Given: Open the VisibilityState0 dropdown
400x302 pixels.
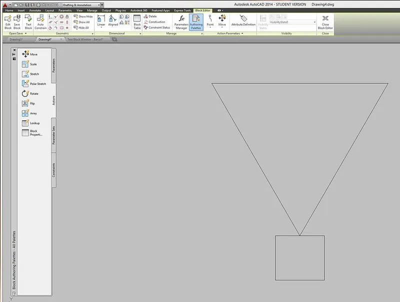Looking at the screenshot, I should (292, 22).
